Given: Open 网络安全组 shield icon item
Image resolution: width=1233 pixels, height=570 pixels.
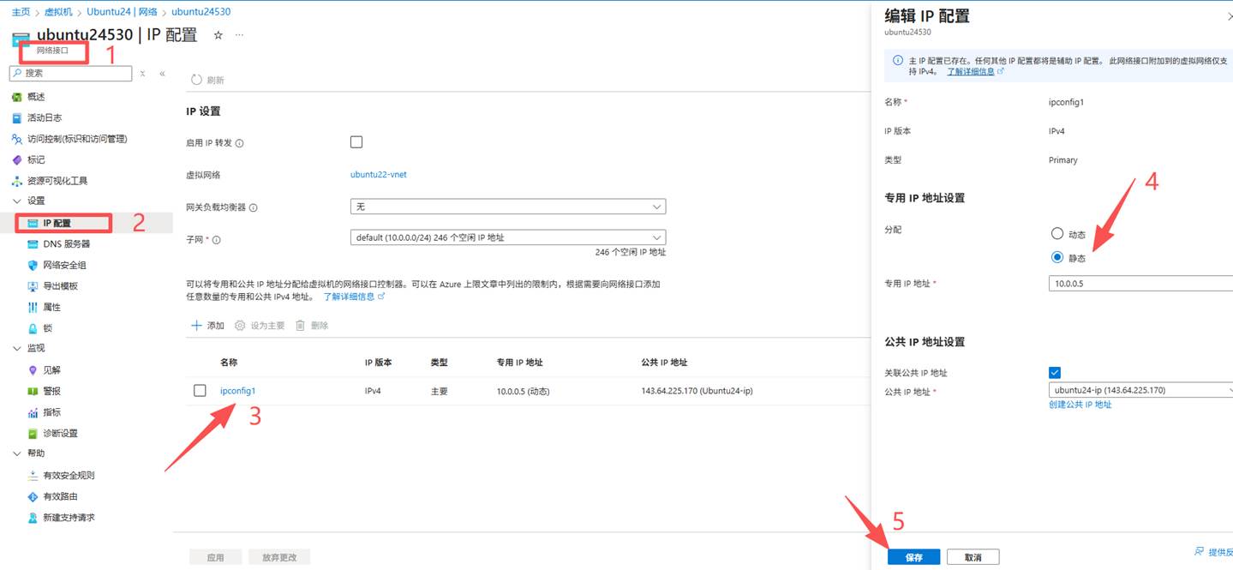Looking at the screenshot, I should (64, 265).
